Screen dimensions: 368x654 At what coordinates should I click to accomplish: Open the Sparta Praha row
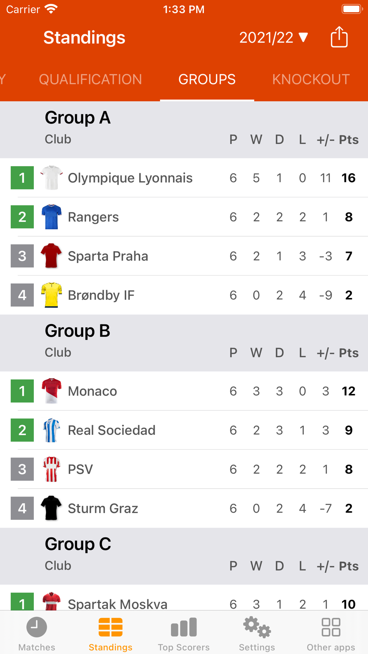pyautogui.click(x=184, y=256)
